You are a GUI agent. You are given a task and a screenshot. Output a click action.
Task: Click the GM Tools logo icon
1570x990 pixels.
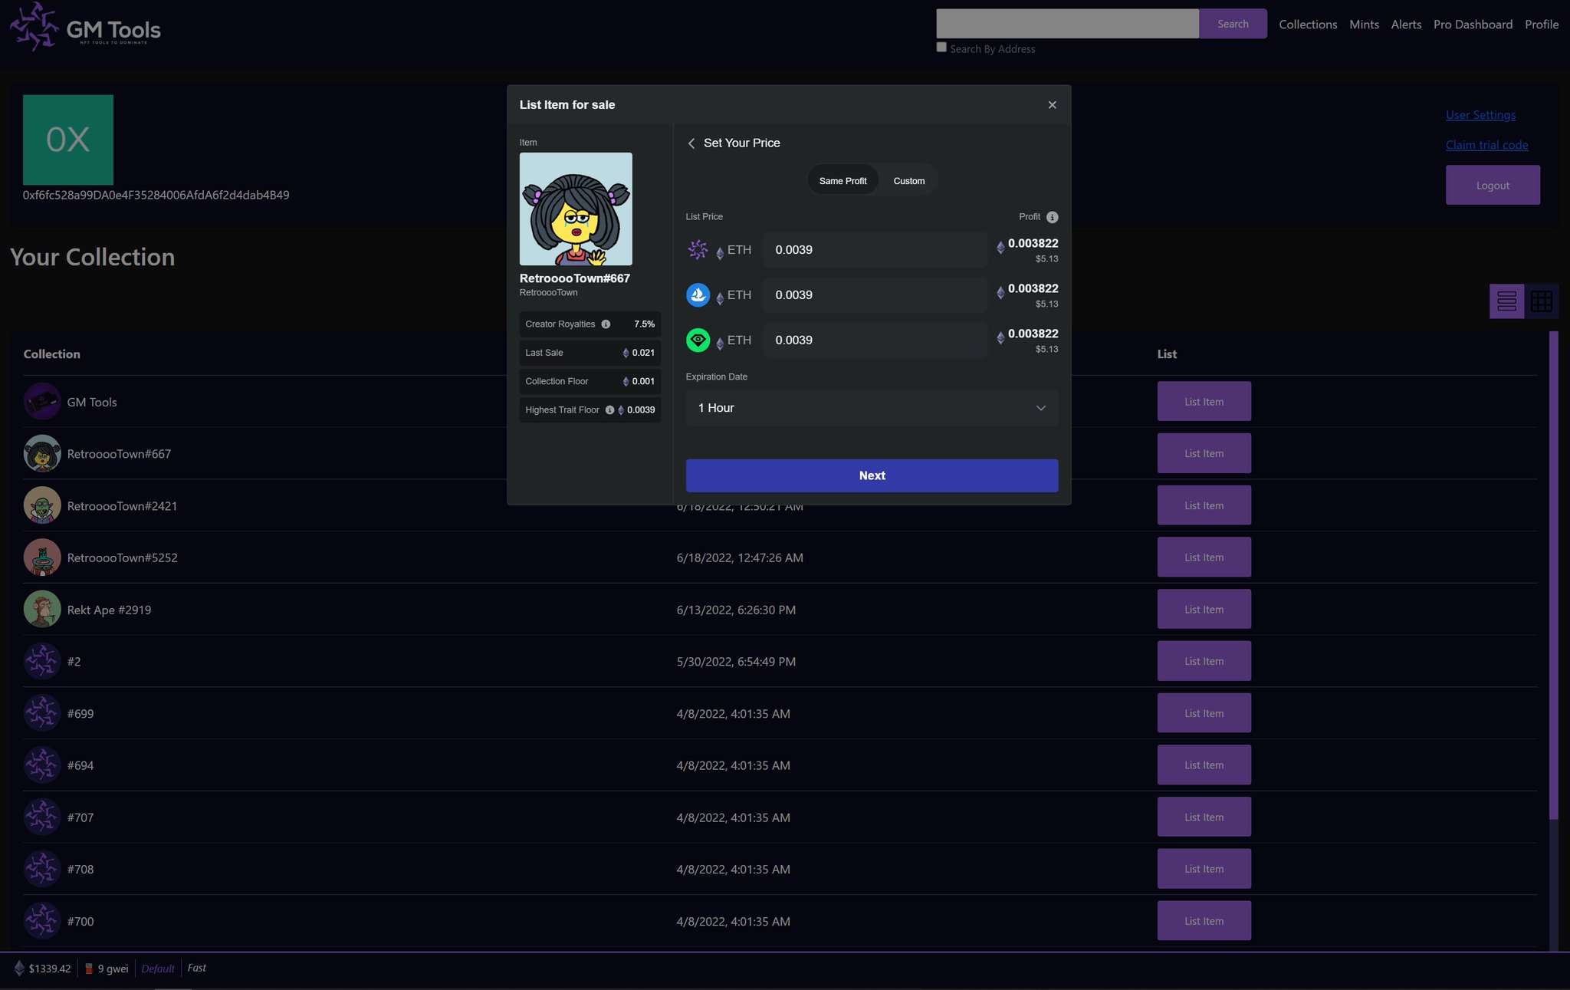(34, 27)
